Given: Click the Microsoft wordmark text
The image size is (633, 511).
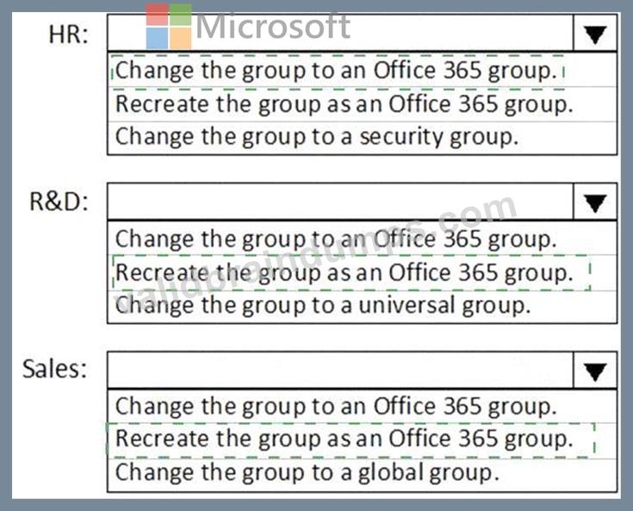Looking at the screenshot, I should (273, 27).
